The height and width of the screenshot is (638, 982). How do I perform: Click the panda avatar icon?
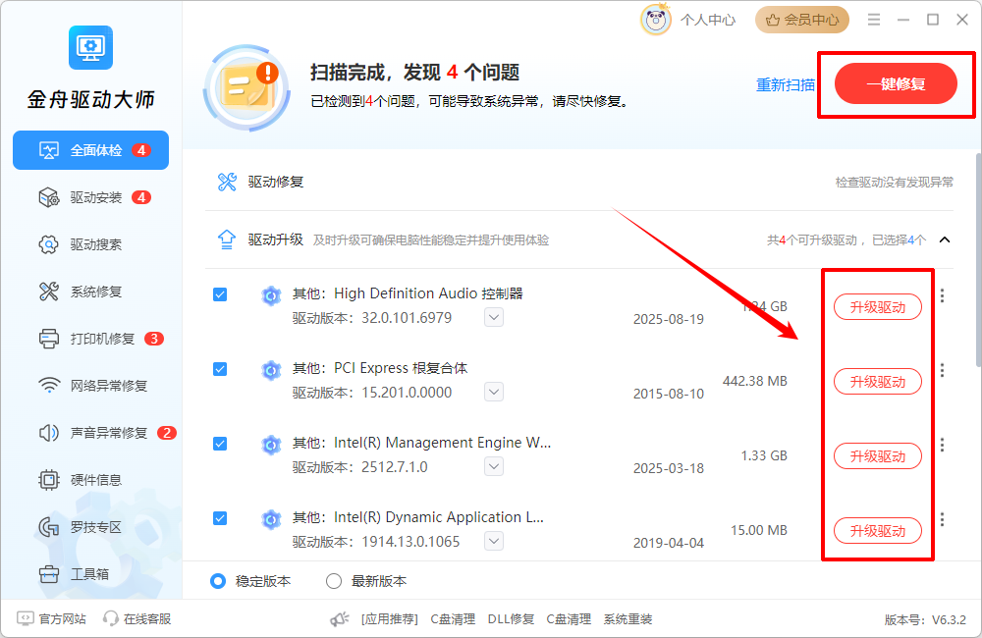(656, 20)
